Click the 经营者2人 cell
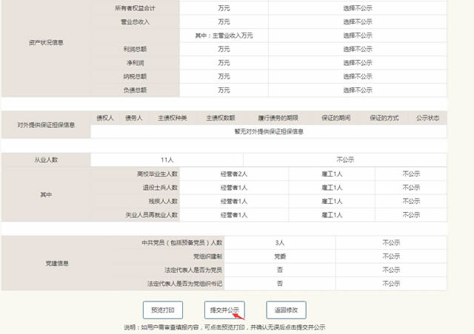474x334 pixels. (234, 174)
